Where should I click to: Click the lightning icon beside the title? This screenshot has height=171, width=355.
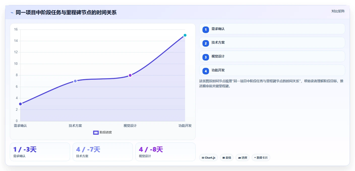click(x=12, y=13)
